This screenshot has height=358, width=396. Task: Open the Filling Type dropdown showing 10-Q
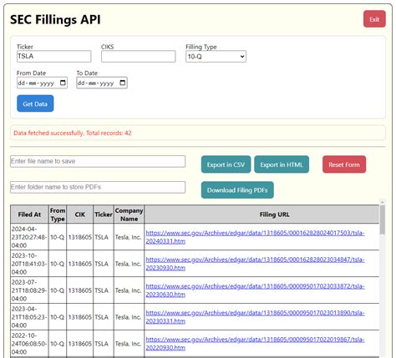coord(216,57)
